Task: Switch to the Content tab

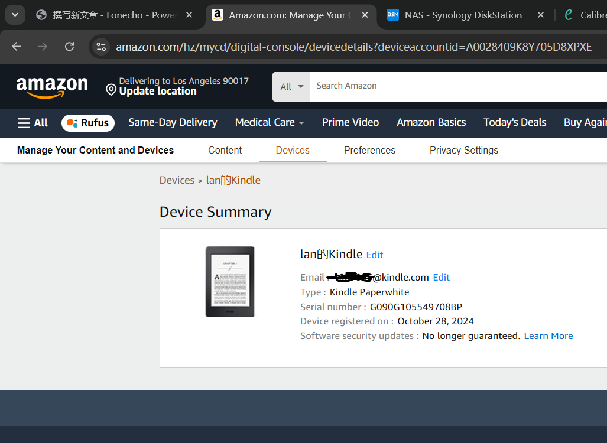Action: tap(225, 150)
